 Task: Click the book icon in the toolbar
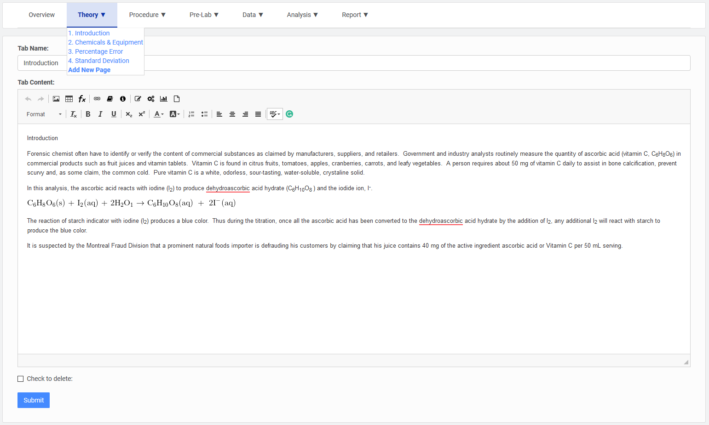click(x=110, y=99)
